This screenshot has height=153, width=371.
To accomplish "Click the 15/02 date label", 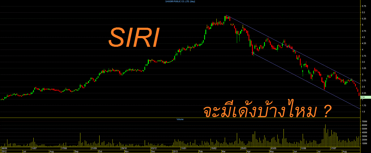I will 214,148.
